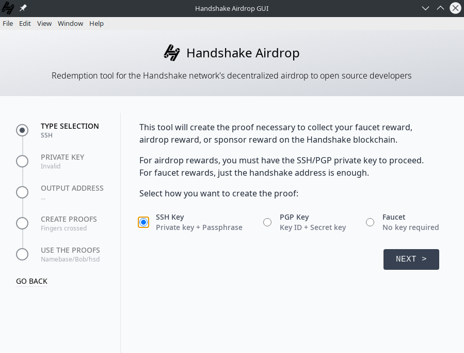The image size is (464, 353).
Task: Select the Create Proofs step circle
Action: [x=22, y=223]
